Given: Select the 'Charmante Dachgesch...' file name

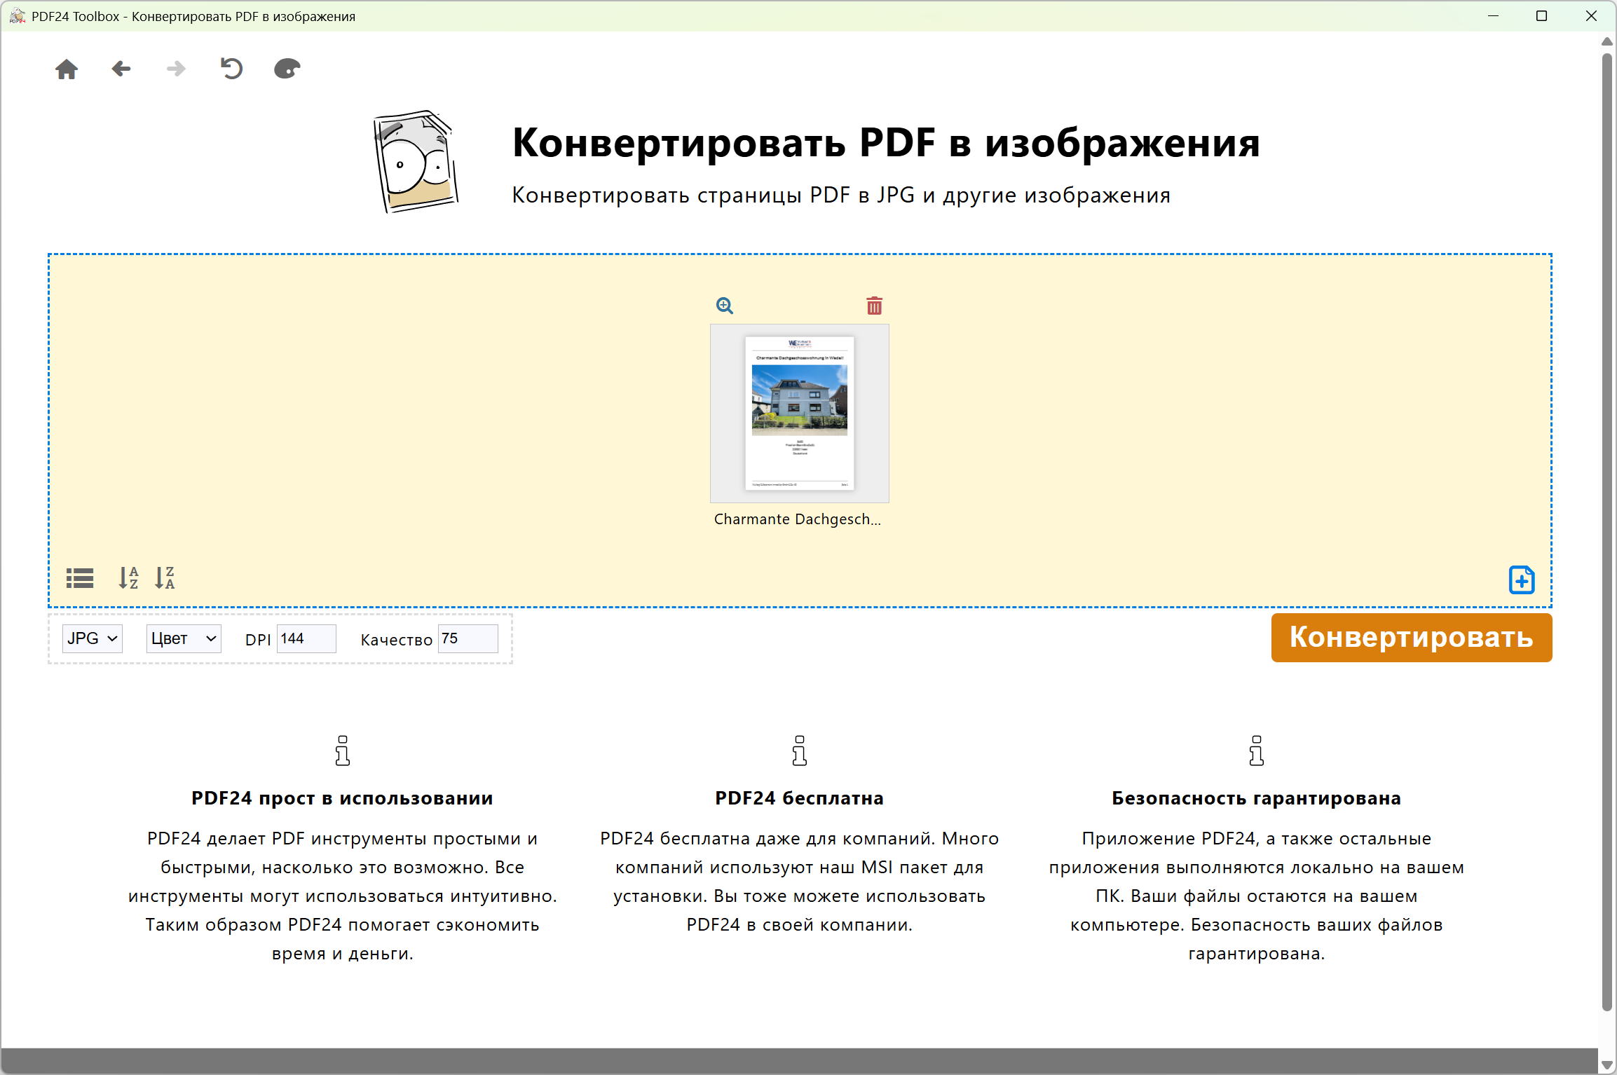Looking at the screenshot, I should point(798,519).
